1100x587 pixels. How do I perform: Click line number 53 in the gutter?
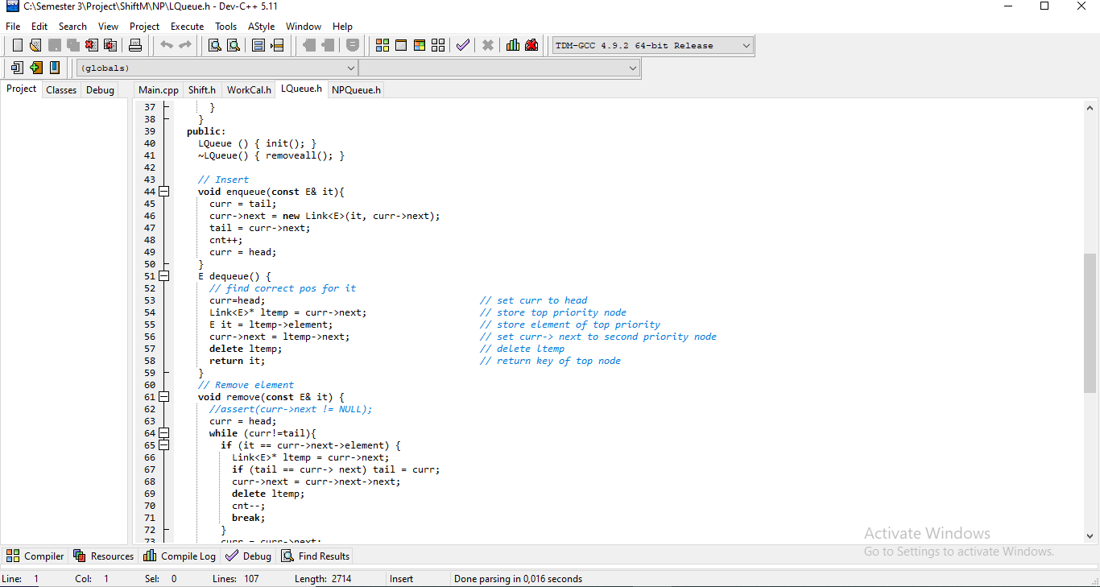coord(150,300)
